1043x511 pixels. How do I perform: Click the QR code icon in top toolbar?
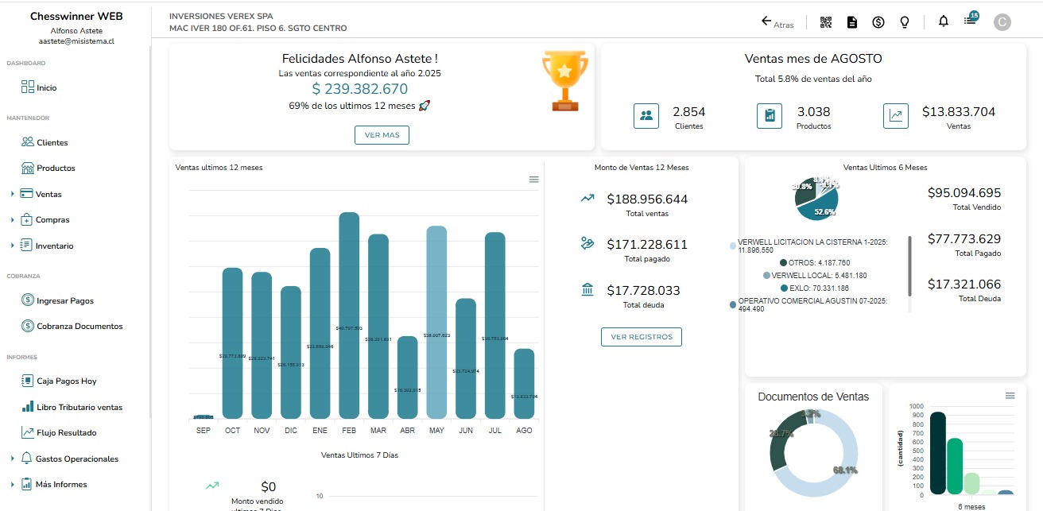click(826, 22)
